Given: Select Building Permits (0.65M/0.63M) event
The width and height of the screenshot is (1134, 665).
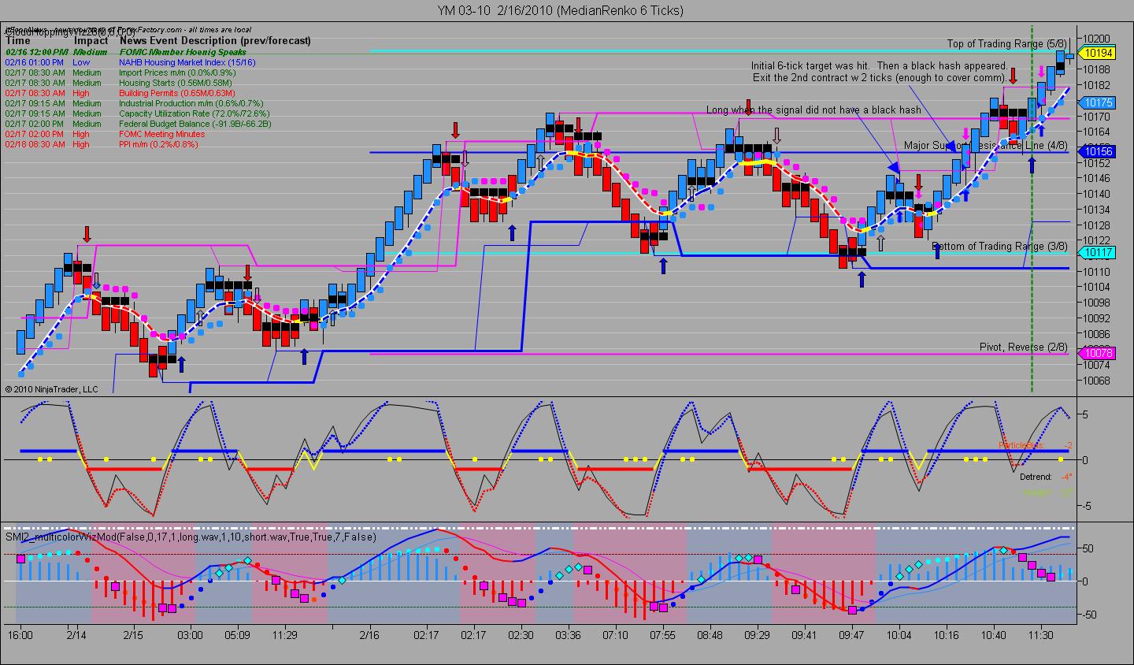Looking at the screenshot, I should coord(178,93).
